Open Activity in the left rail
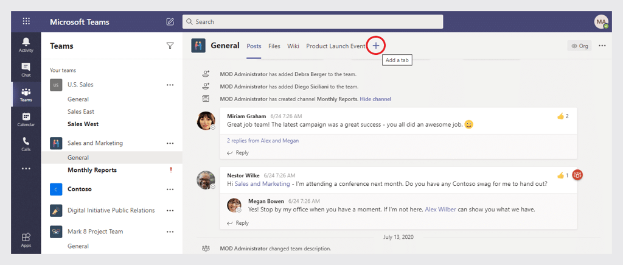Image resolution: width=623 pixels, height=265 pixels. pos(26,45)
